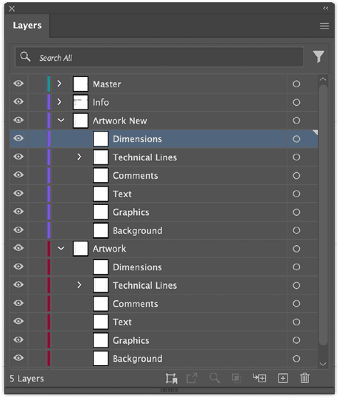Expand the Master layer chevron

[x=59, y=84]
